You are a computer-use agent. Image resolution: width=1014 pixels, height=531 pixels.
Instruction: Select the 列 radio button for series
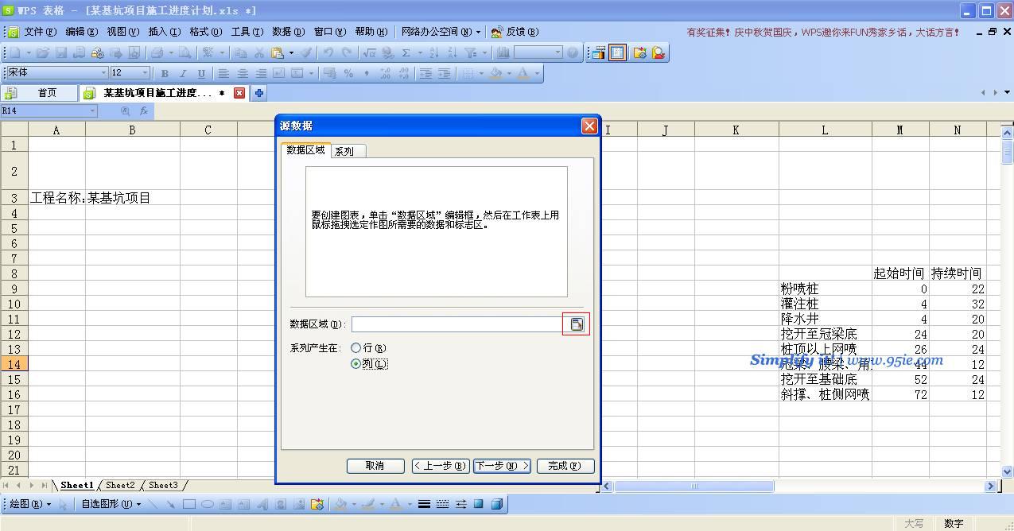pos(356,364)
